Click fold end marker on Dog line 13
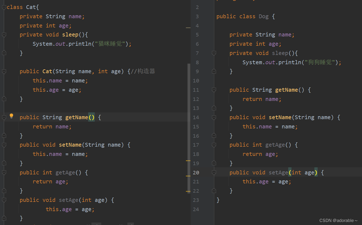Screen dimensions: 362x225 pyautogui.click(x=214, y=108)
